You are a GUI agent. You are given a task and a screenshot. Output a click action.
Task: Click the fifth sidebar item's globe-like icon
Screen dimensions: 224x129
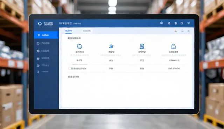click(38, 66)
